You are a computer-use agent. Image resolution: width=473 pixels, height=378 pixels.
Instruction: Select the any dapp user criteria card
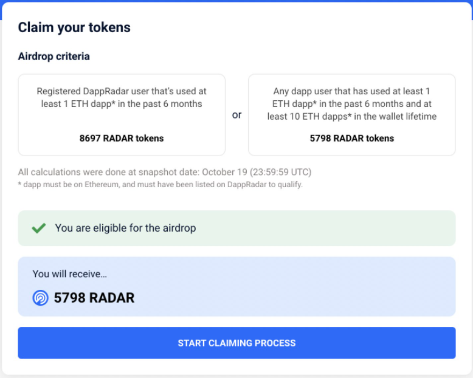(351, 115)
